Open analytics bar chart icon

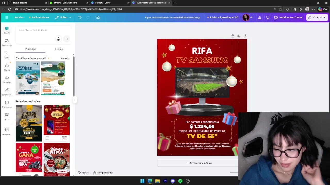259,17
